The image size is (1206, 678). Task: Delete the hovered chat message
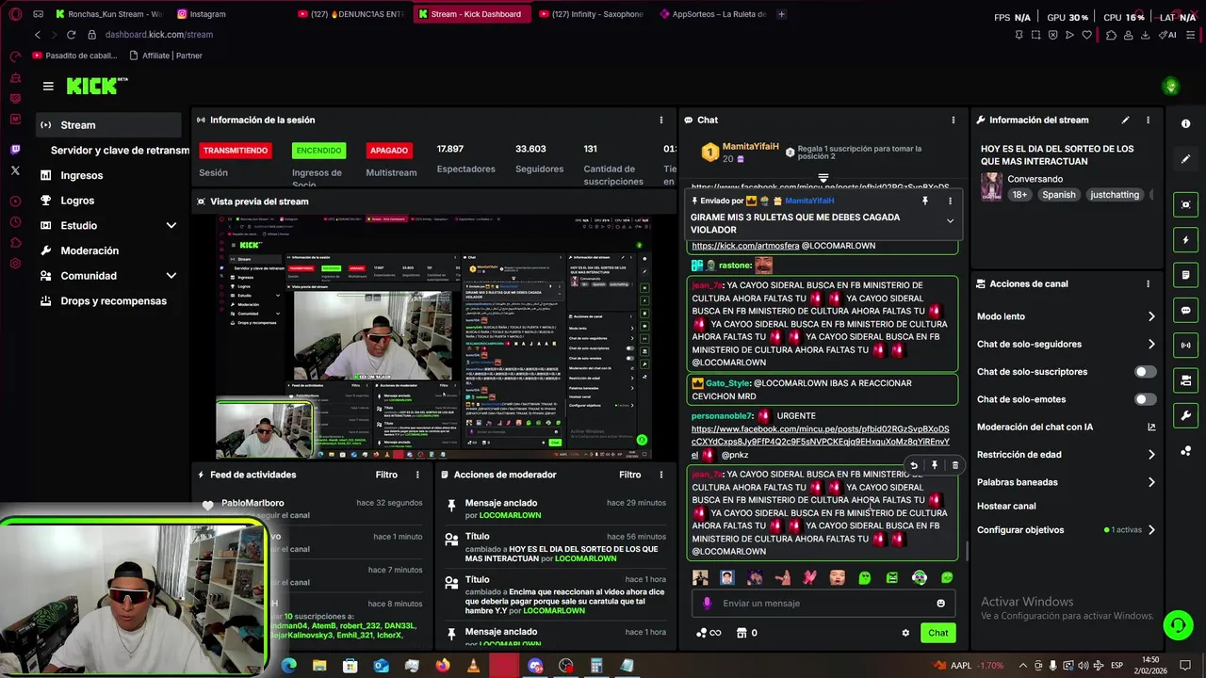click(x=954, y=465)
